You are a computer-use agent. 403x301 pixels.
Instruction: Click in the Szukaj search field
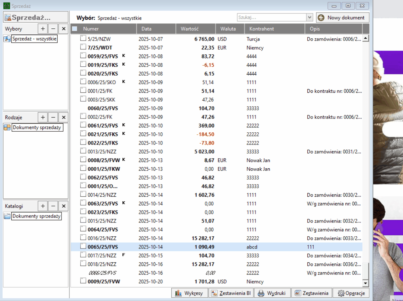pos(271,17)
